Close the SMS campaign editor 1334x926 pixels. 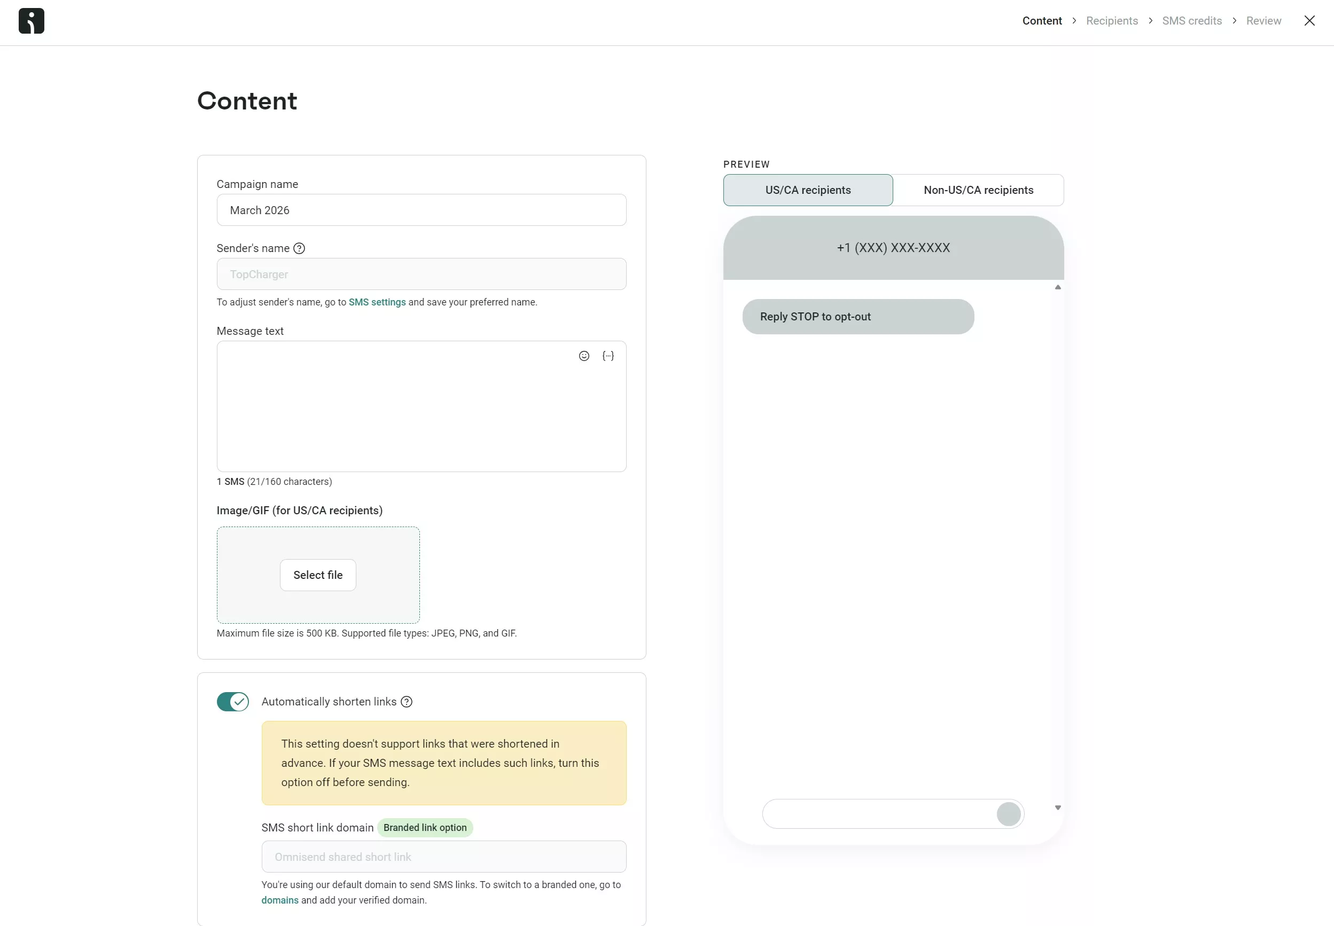click(x=1309, y=21)
